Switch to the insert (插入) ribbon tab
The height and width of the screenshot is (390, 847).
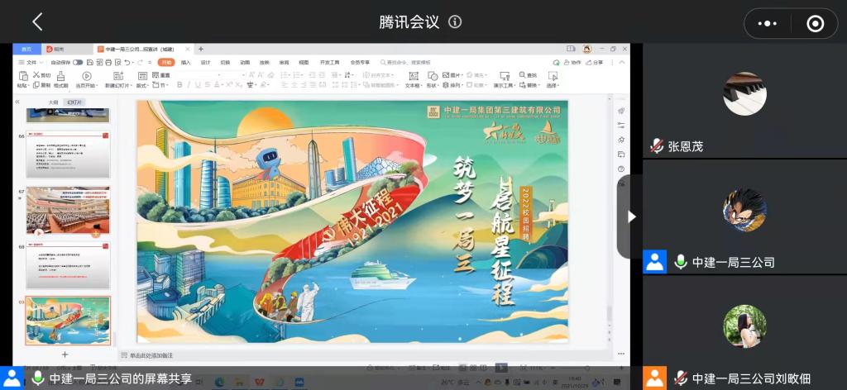click(x=186, y=62)
